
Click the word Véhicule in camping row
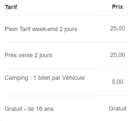click(73, 78)
